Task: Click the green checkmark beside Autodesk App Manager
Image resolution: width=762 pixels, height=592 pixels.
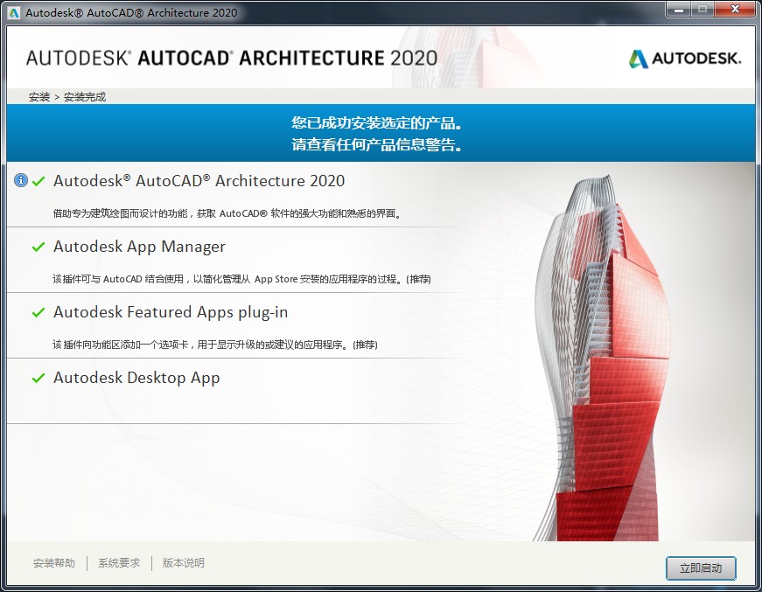Action: 38,247
